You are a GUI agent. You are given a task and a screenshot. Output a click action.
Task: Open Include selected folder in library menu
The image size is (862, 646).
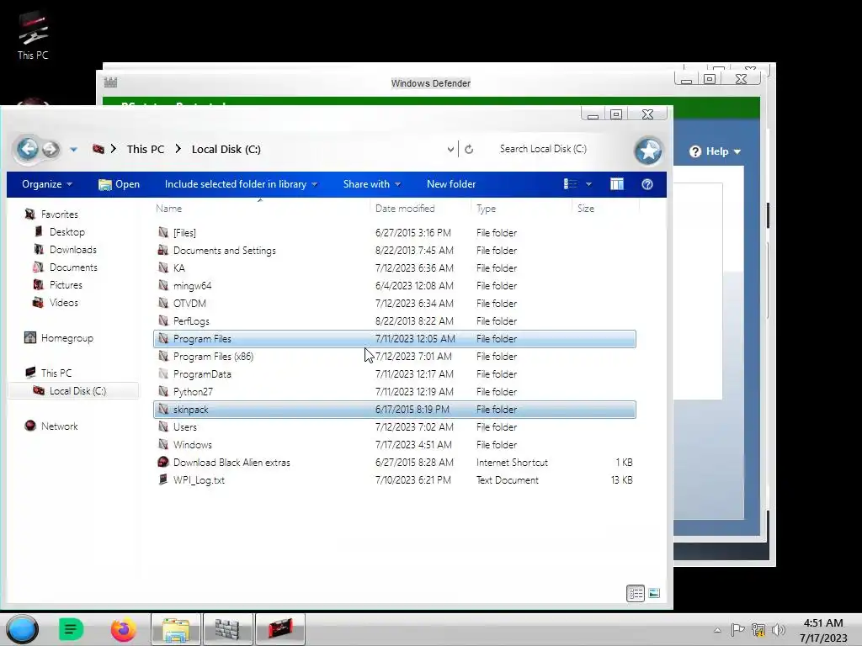click(241, 184)
